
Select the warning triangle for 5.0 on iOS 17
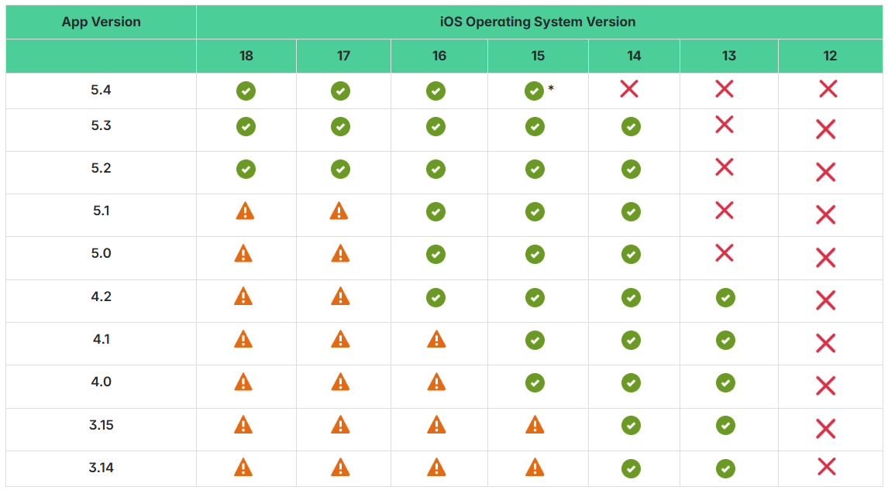coord(340,253)
